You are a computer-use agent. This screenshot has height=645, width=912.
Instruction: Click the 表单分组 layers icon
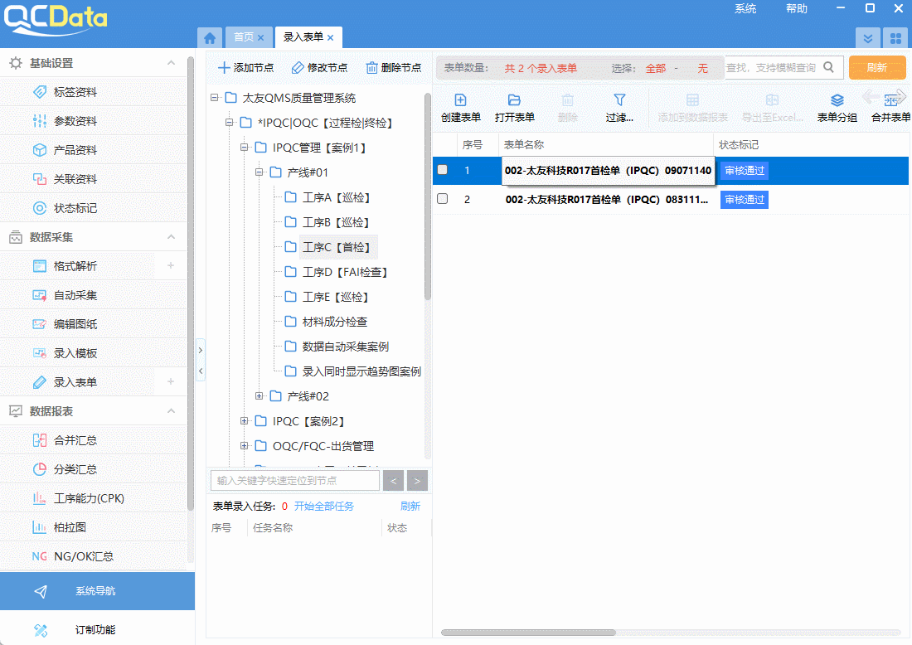(x=837, y=100)
